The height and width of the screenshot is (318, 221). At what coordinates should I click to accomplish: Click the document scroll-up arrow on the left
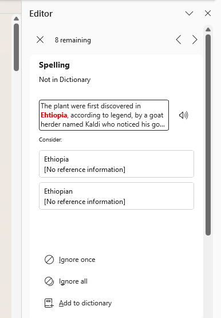(x=17, y=19)
